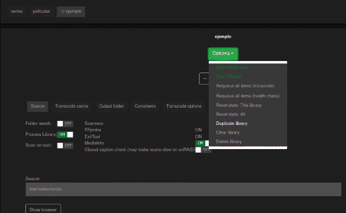Choose Clear library option
The image size is (346, 213).
click(x=228, y=132)
